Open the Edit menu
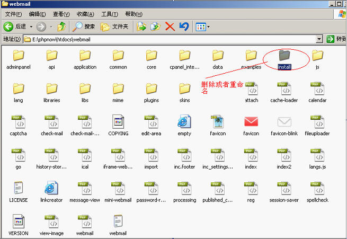This screenshot has height=239, width=347. click(x=37, y=14)
